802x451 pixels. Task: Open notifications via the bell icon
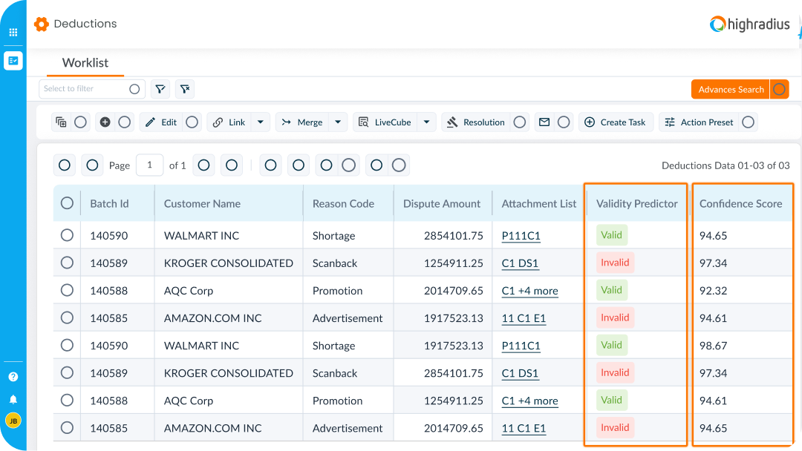pos(13,398)
